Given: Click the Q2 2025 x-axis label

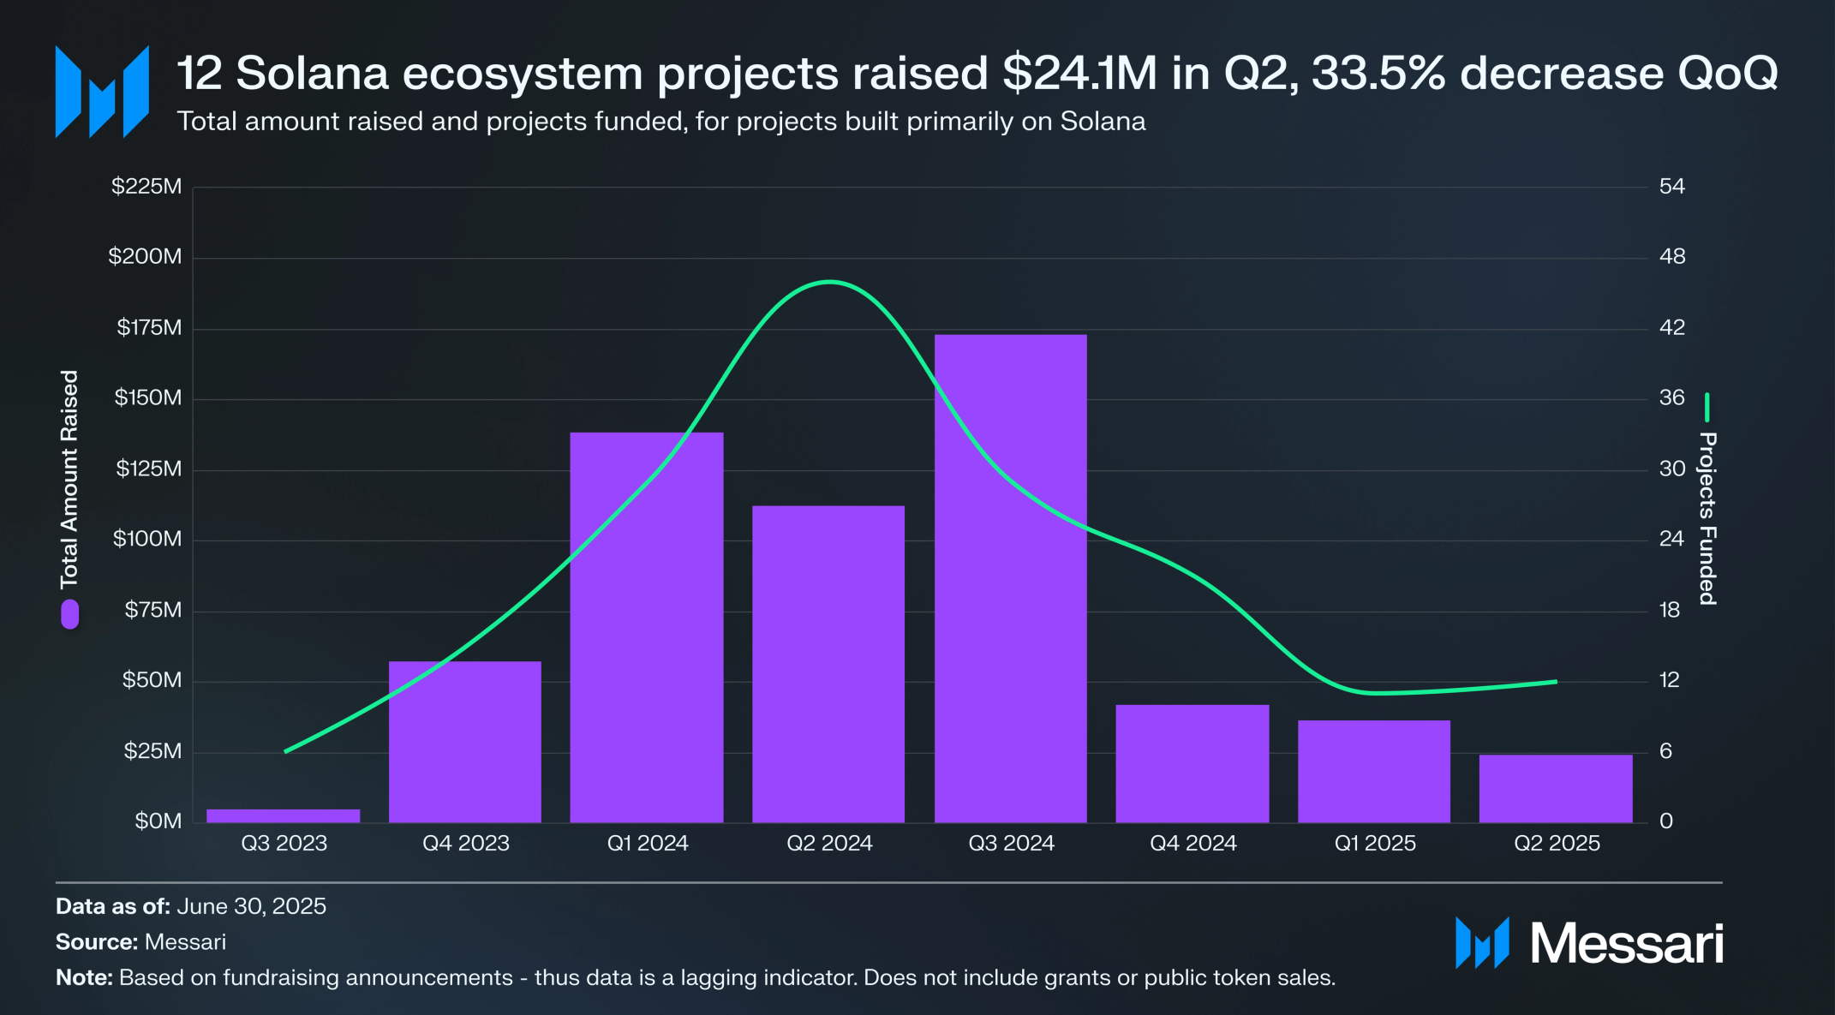Looking at the screenshot, I should (x=1557, y=844).
